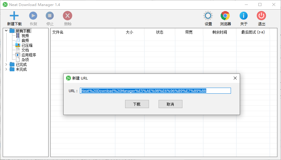Open the Browser (浏览器) Chrome icon
The width and height of the screenshot is (281, 160).
(x=225, y=16)
